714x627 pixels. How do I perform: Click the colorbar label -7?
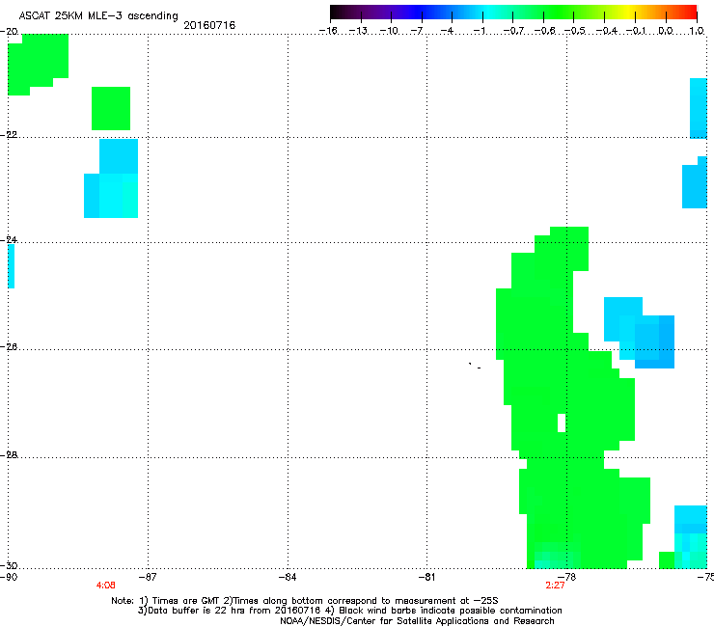tap(417, 31)
